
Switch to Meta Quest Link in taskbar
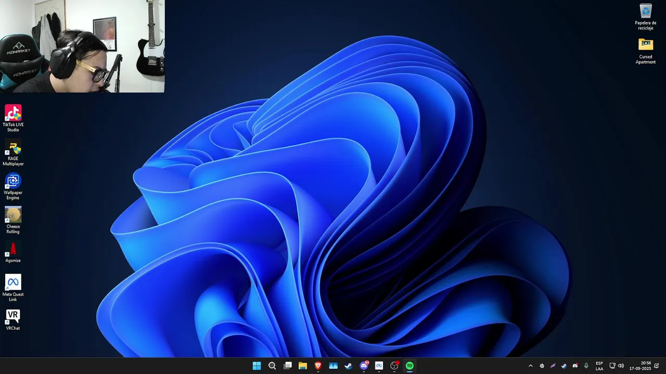click(379, 366)
